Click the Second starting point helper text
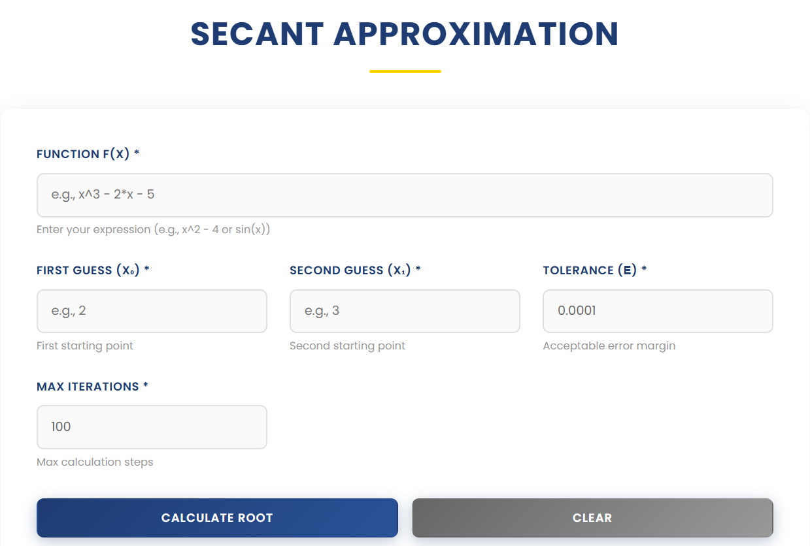The image size is (810, 546). (348, 345)
